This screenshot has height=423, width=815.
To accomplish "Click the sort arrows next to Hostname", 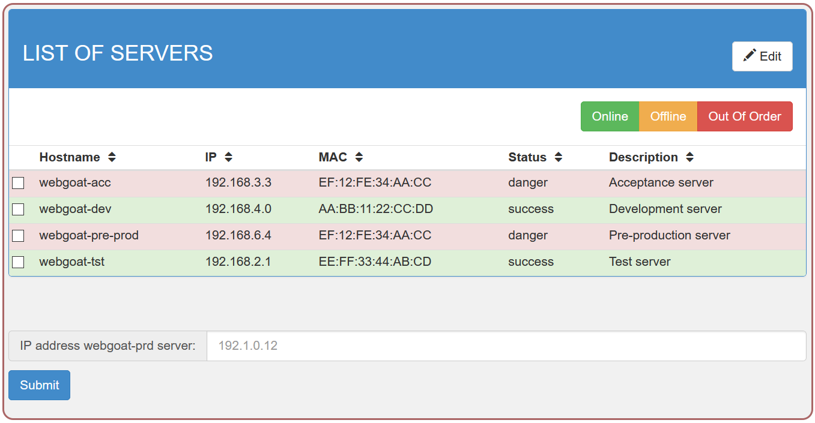I will (x=112, y=157).
